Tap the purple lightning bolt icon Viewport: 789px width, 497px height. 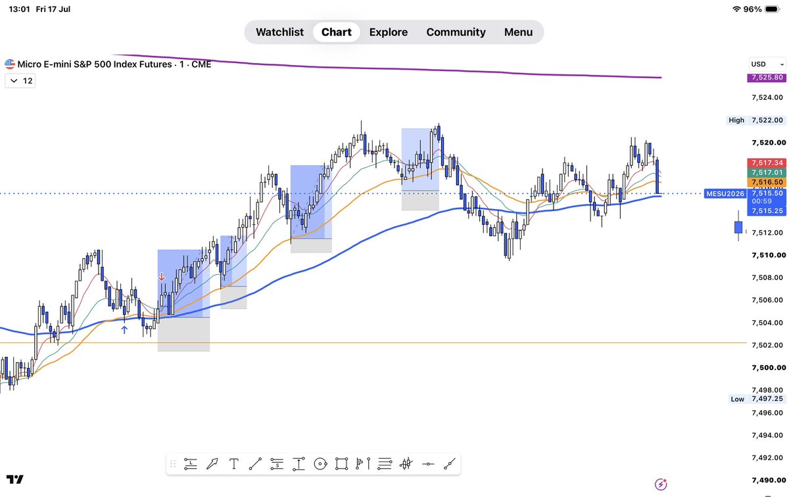tap(661, 485)
